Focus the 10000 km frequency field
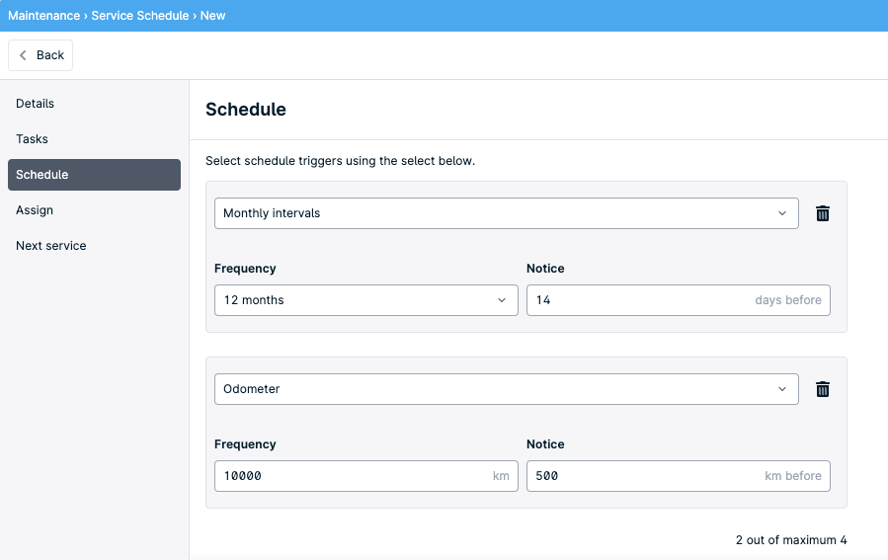Image resolution: width=888 pixels, height=560 pixels. tap(365, 476)
